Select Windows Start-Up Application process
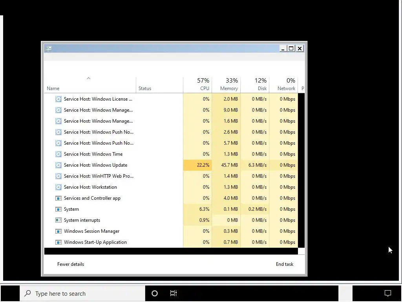 tap(95, 242)
